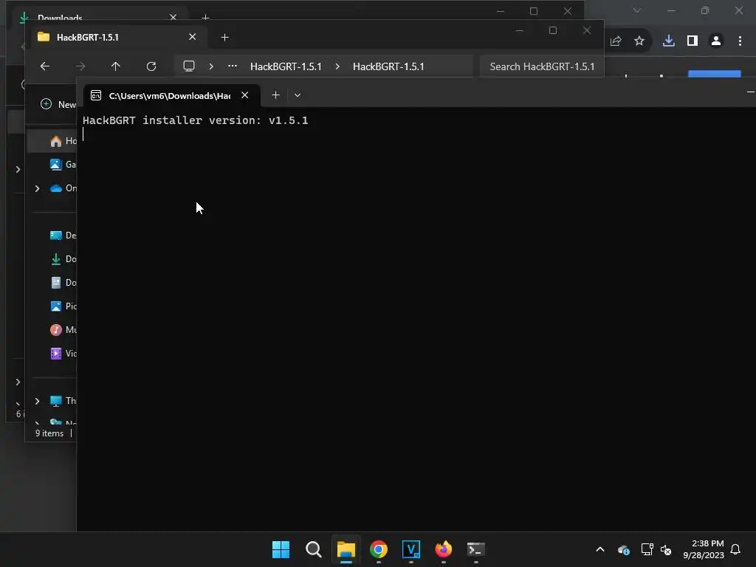This screenshot has height=567, width=756.
Task: Open Chrome downloads icon
Action: click(x=669, y=41)
